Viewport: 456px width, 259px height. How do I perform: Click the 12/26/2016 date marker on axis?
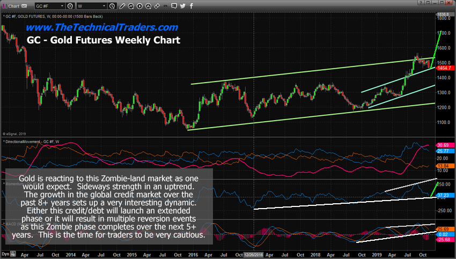point(254,256)
